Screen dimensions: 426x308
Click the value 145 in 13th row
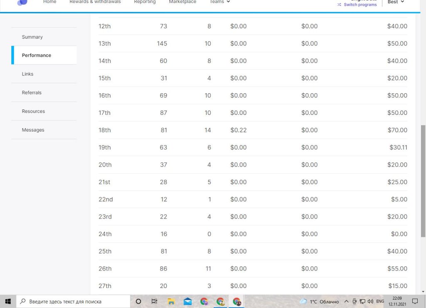pyautogui.click(x=162, y=44)
